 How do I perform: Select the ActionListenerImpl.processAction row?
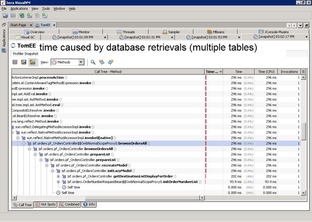pyautogui.click(x=156, y=77)
